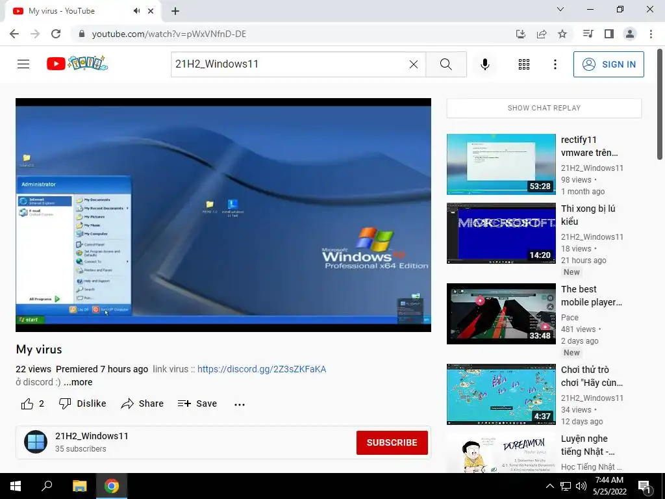
Task: Clear the search box with the X
Action: 414,64
